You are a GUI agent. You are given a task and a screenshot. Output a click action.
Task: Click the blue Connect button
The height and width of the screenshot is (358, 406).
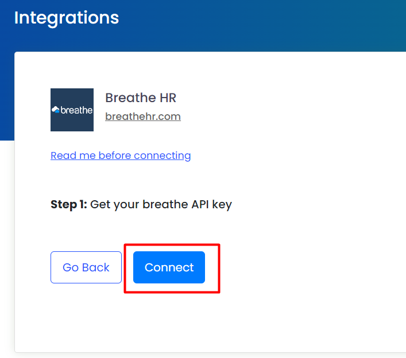[x=169, y=267]
